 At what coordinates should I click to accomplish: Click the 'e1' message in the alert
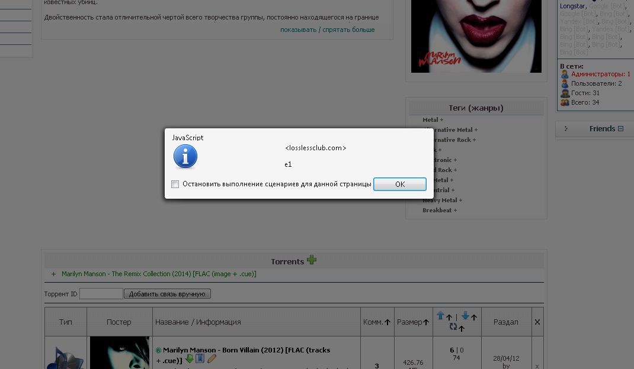tap(288, 164)
